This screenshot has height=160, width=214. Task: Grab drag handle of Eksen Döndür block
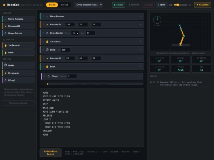(43, 33)
